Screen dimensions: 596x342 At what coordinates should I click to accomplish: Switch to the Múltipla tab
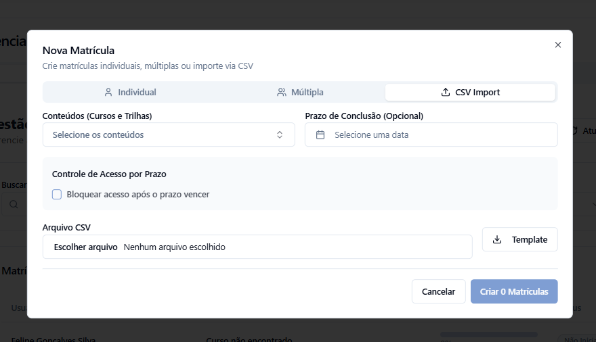(300, 93)
